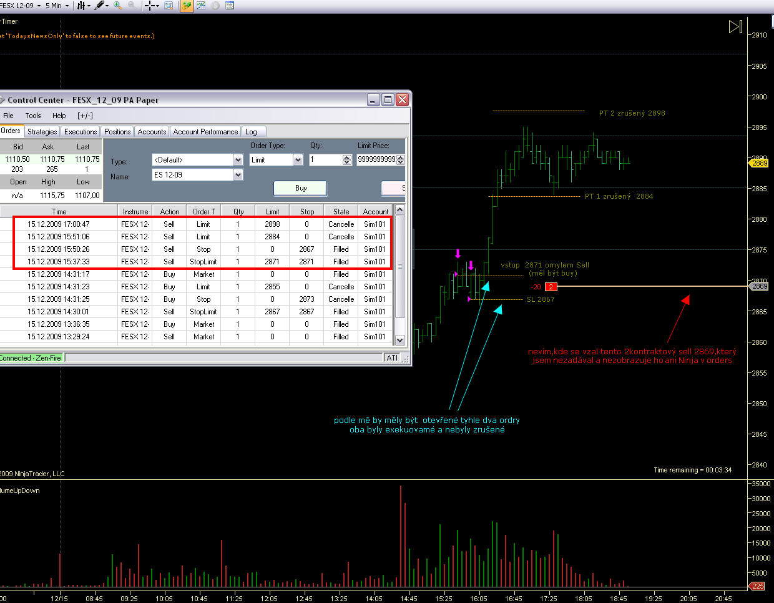Viewport: 774px width, 603px height.
Task: Click the 'PT 2 zrušený 2898' chart label
Action: (632, 113)
